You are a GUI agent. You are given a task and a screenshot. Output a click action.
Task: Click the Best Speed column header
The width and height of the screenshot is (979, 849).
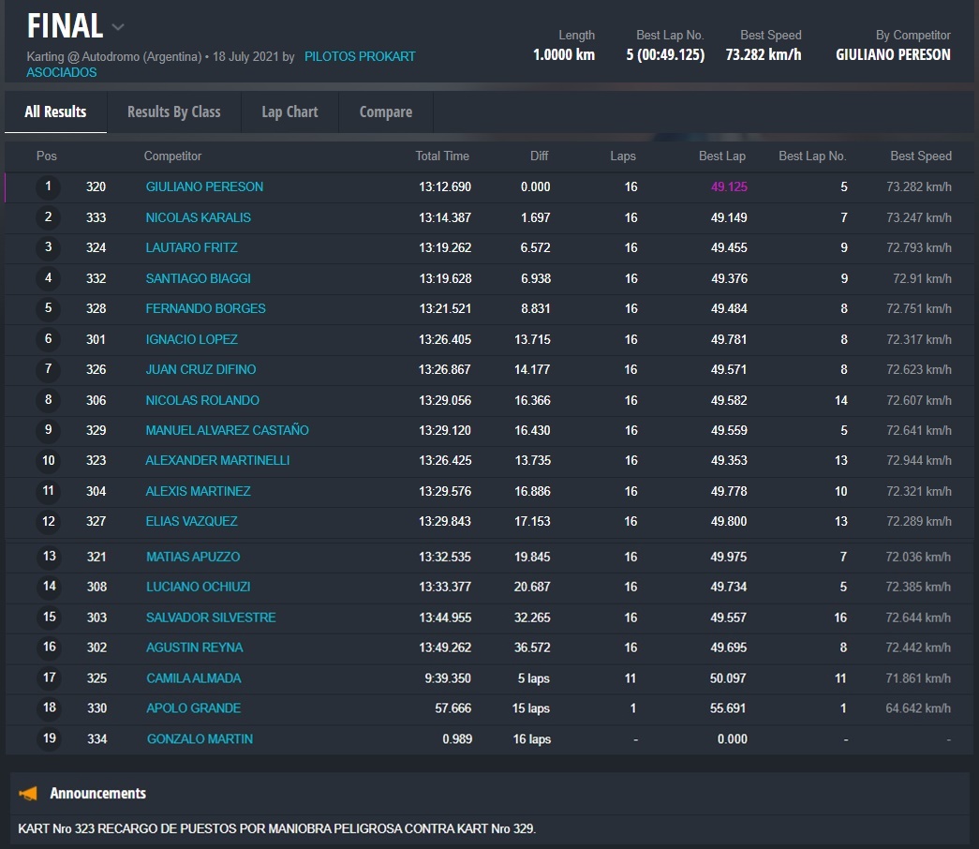tap(920, 156)
